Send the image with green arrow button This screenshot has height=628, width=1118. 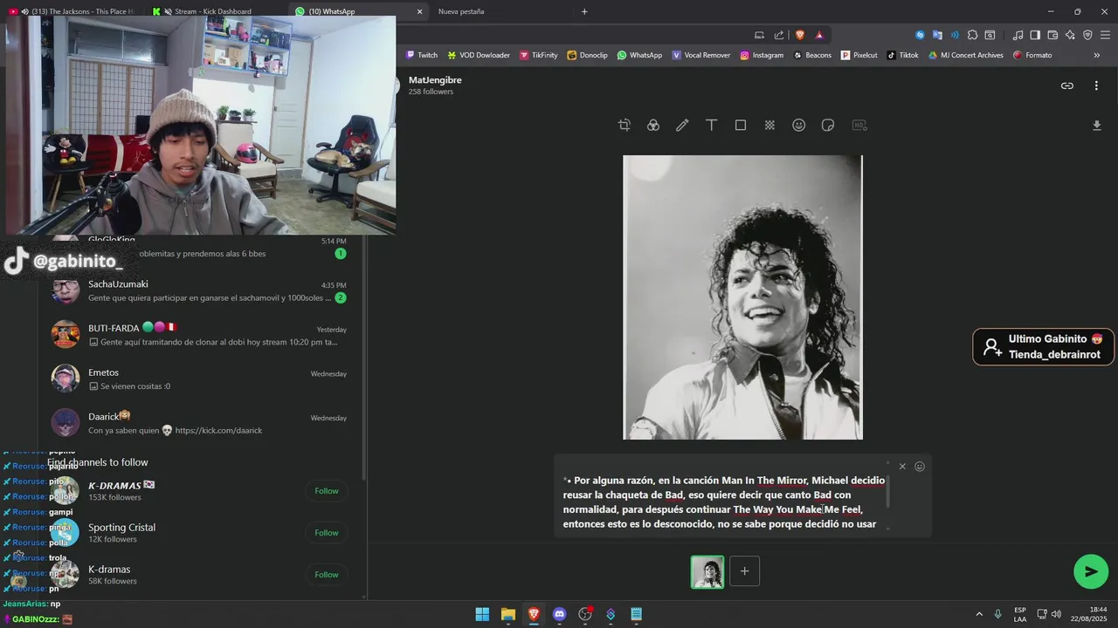point(1091,571)
